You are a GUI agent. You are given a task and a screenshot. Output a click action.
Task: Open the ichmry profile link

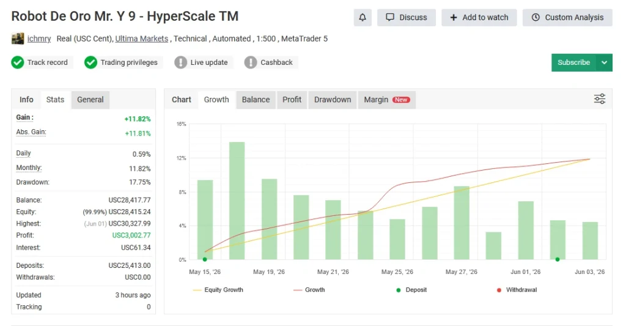39,39
